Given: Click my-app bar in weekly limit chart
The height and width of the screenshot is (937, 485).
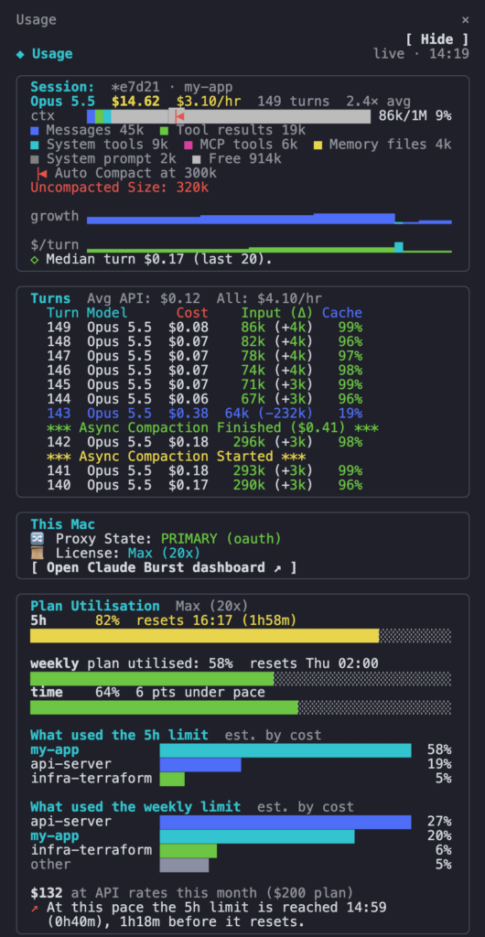Looking at the screenshot, I should 257,836.
